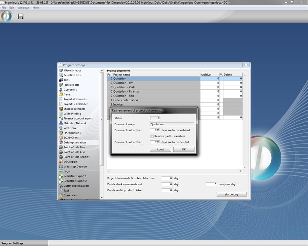Click the ingenious logo icon in toolbar

tap(7, 16)
